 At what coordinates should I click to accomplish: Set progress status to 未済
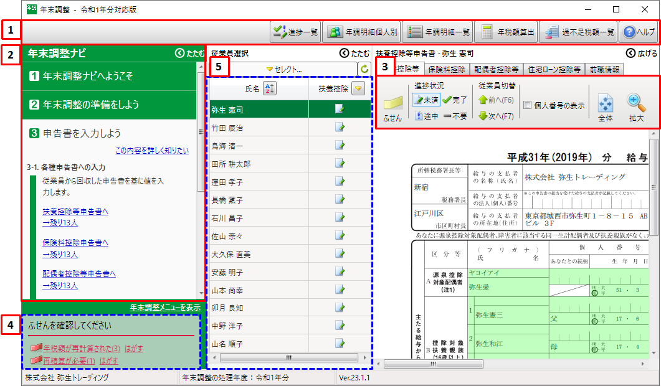[426, 100]
